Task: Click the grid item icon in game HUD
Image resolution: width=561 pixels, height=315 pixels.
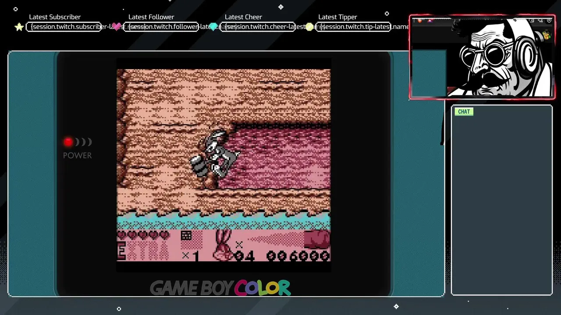Action: click(x=186, y=235)
